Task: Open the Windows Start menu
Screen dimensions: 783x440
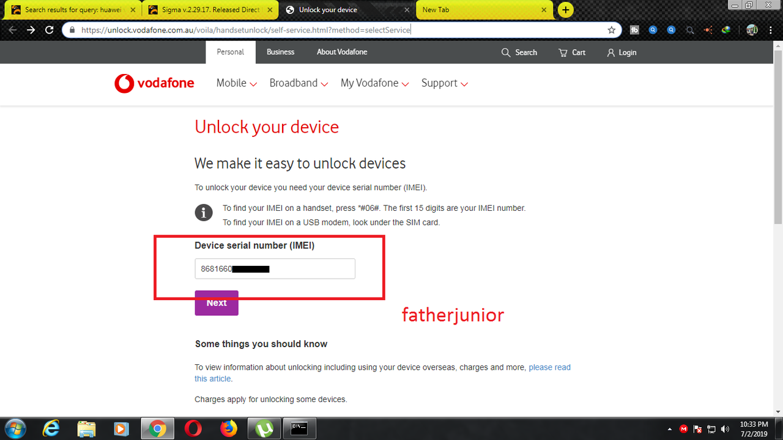Action: point(14,429)
